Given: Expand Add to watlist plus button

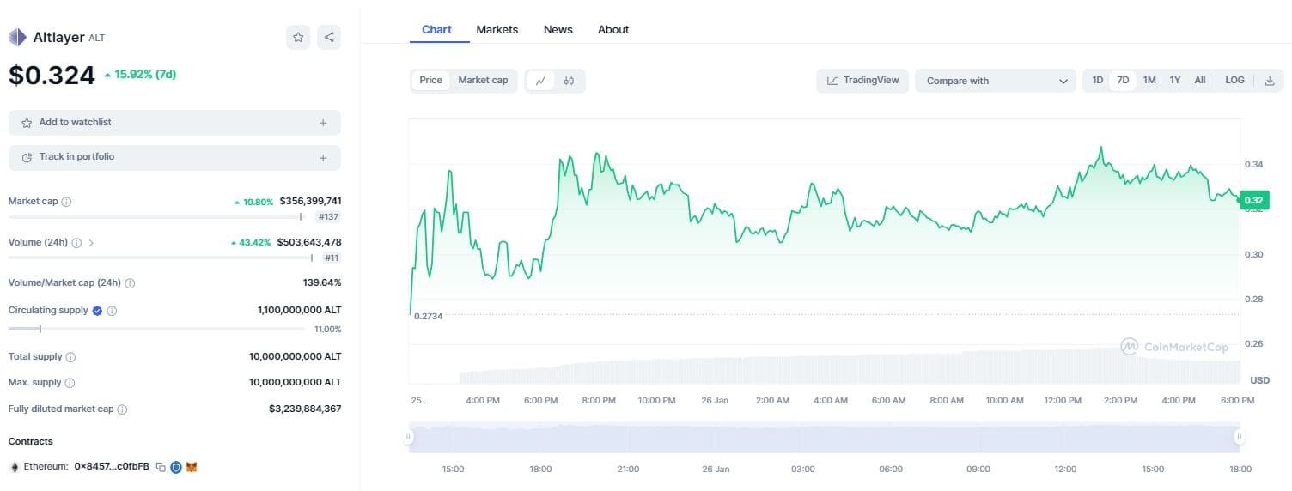Looking at the screenshot, I should 323,123.
